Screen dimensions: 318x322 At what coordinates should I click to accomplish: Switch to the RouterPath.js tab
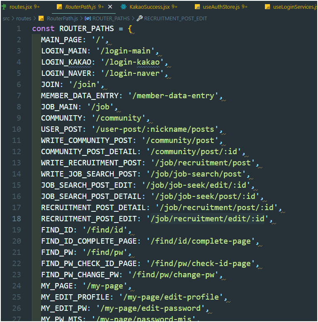coord(80,7)
